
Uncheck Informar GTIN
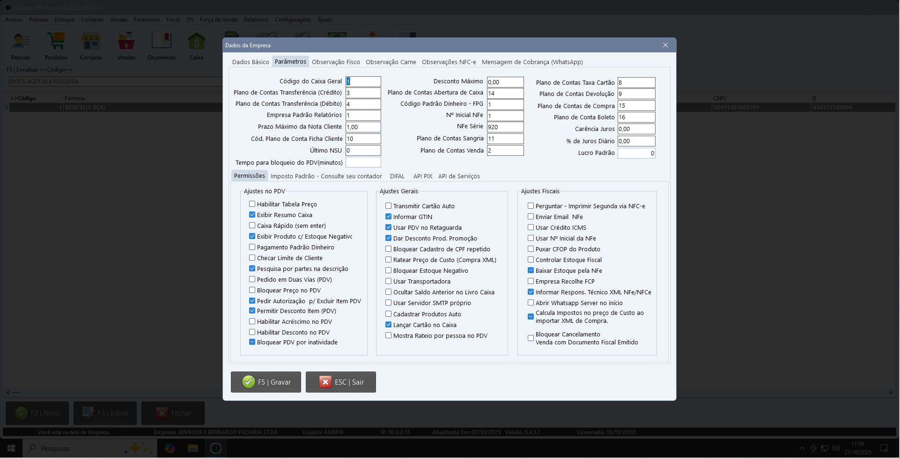tap(388, 217)
